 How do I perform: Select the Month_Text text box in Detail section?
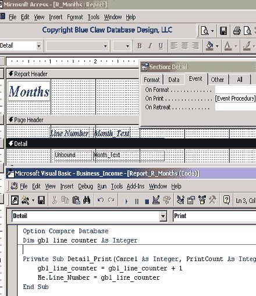tap(129, 155)
